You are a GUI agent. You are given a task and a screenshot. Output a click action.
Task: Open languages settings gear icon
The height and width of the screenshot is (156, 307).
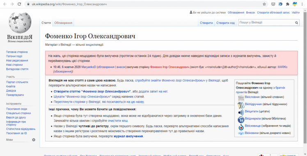(x=34, y=140)
